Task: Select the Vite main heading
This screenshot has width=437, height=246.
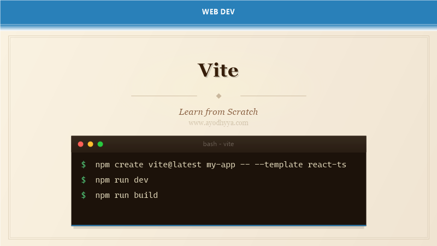Action: tap(218, 70)
